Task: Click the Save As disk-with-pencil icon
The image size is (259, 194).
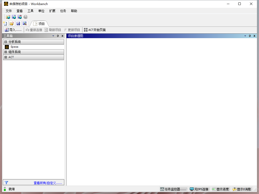Action: 25,23
